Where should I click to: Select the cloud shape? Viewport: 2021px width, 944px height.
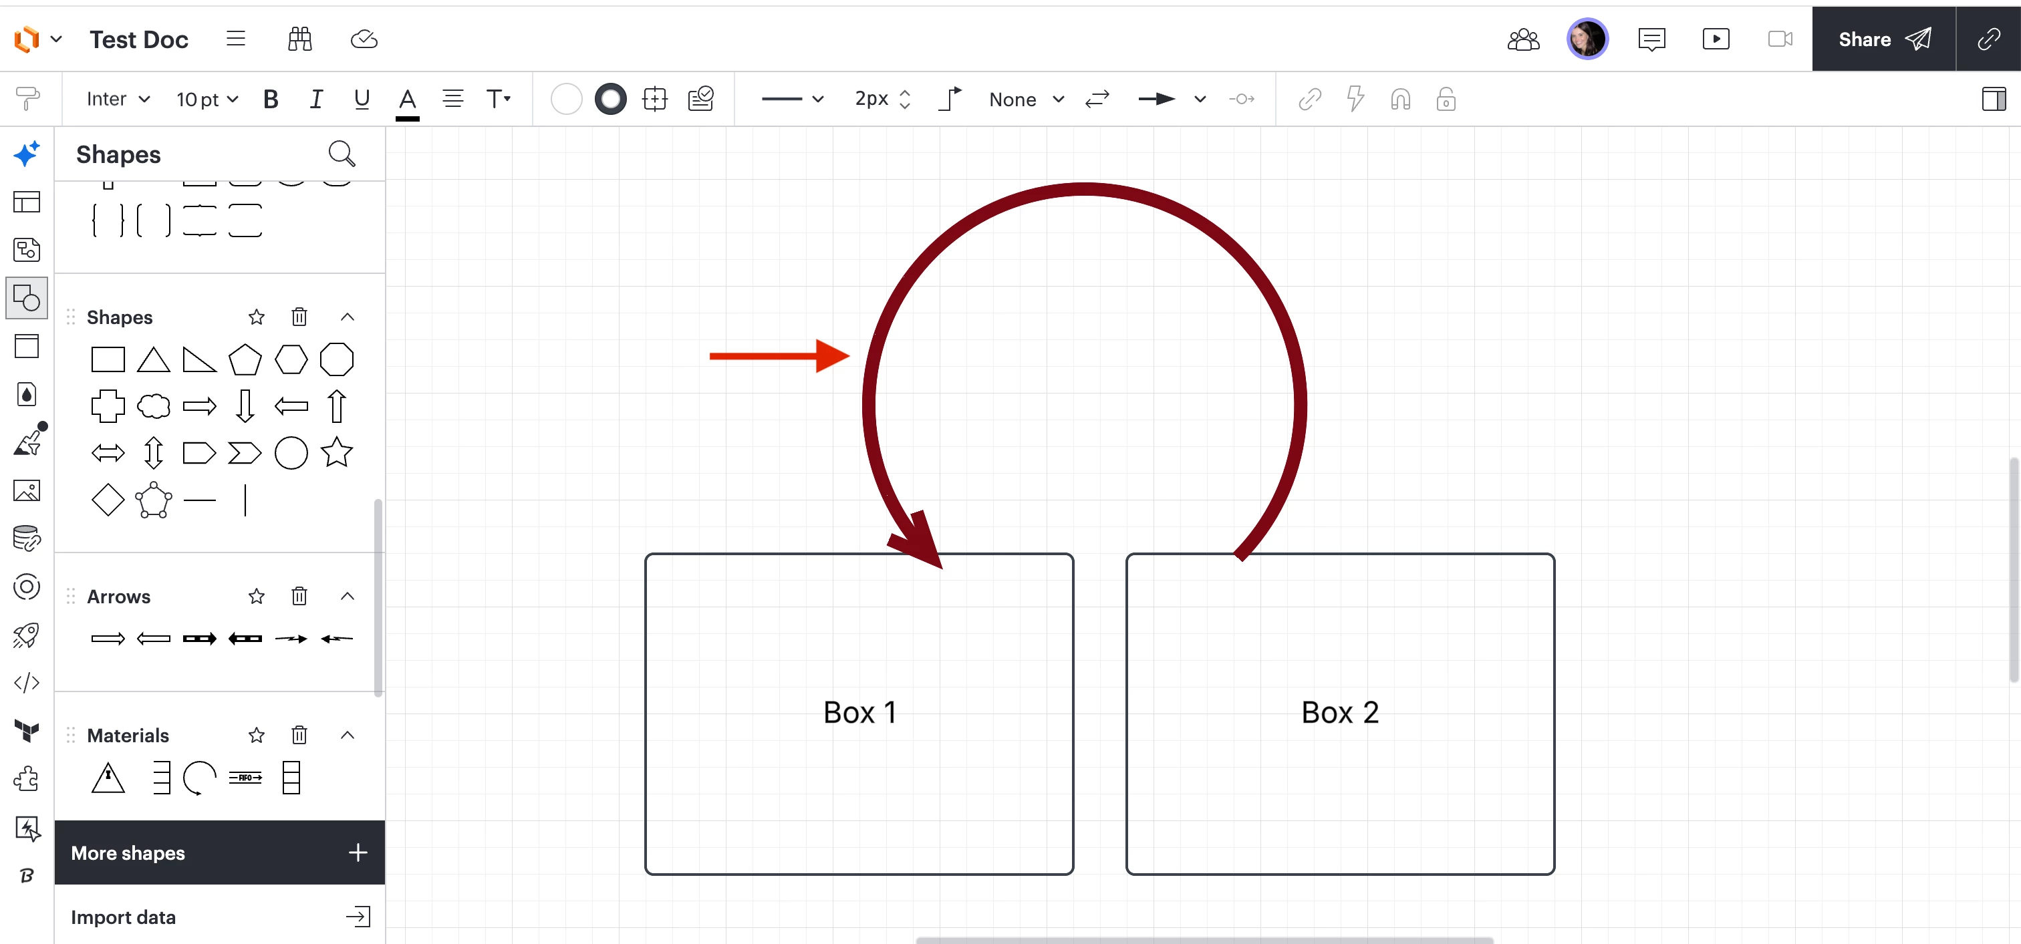coord(154,406)
